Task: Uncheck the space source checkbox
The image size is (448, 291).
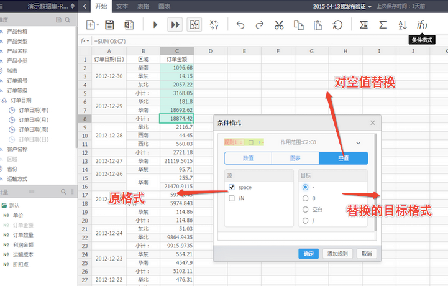Action: click(x=232, y=187)
